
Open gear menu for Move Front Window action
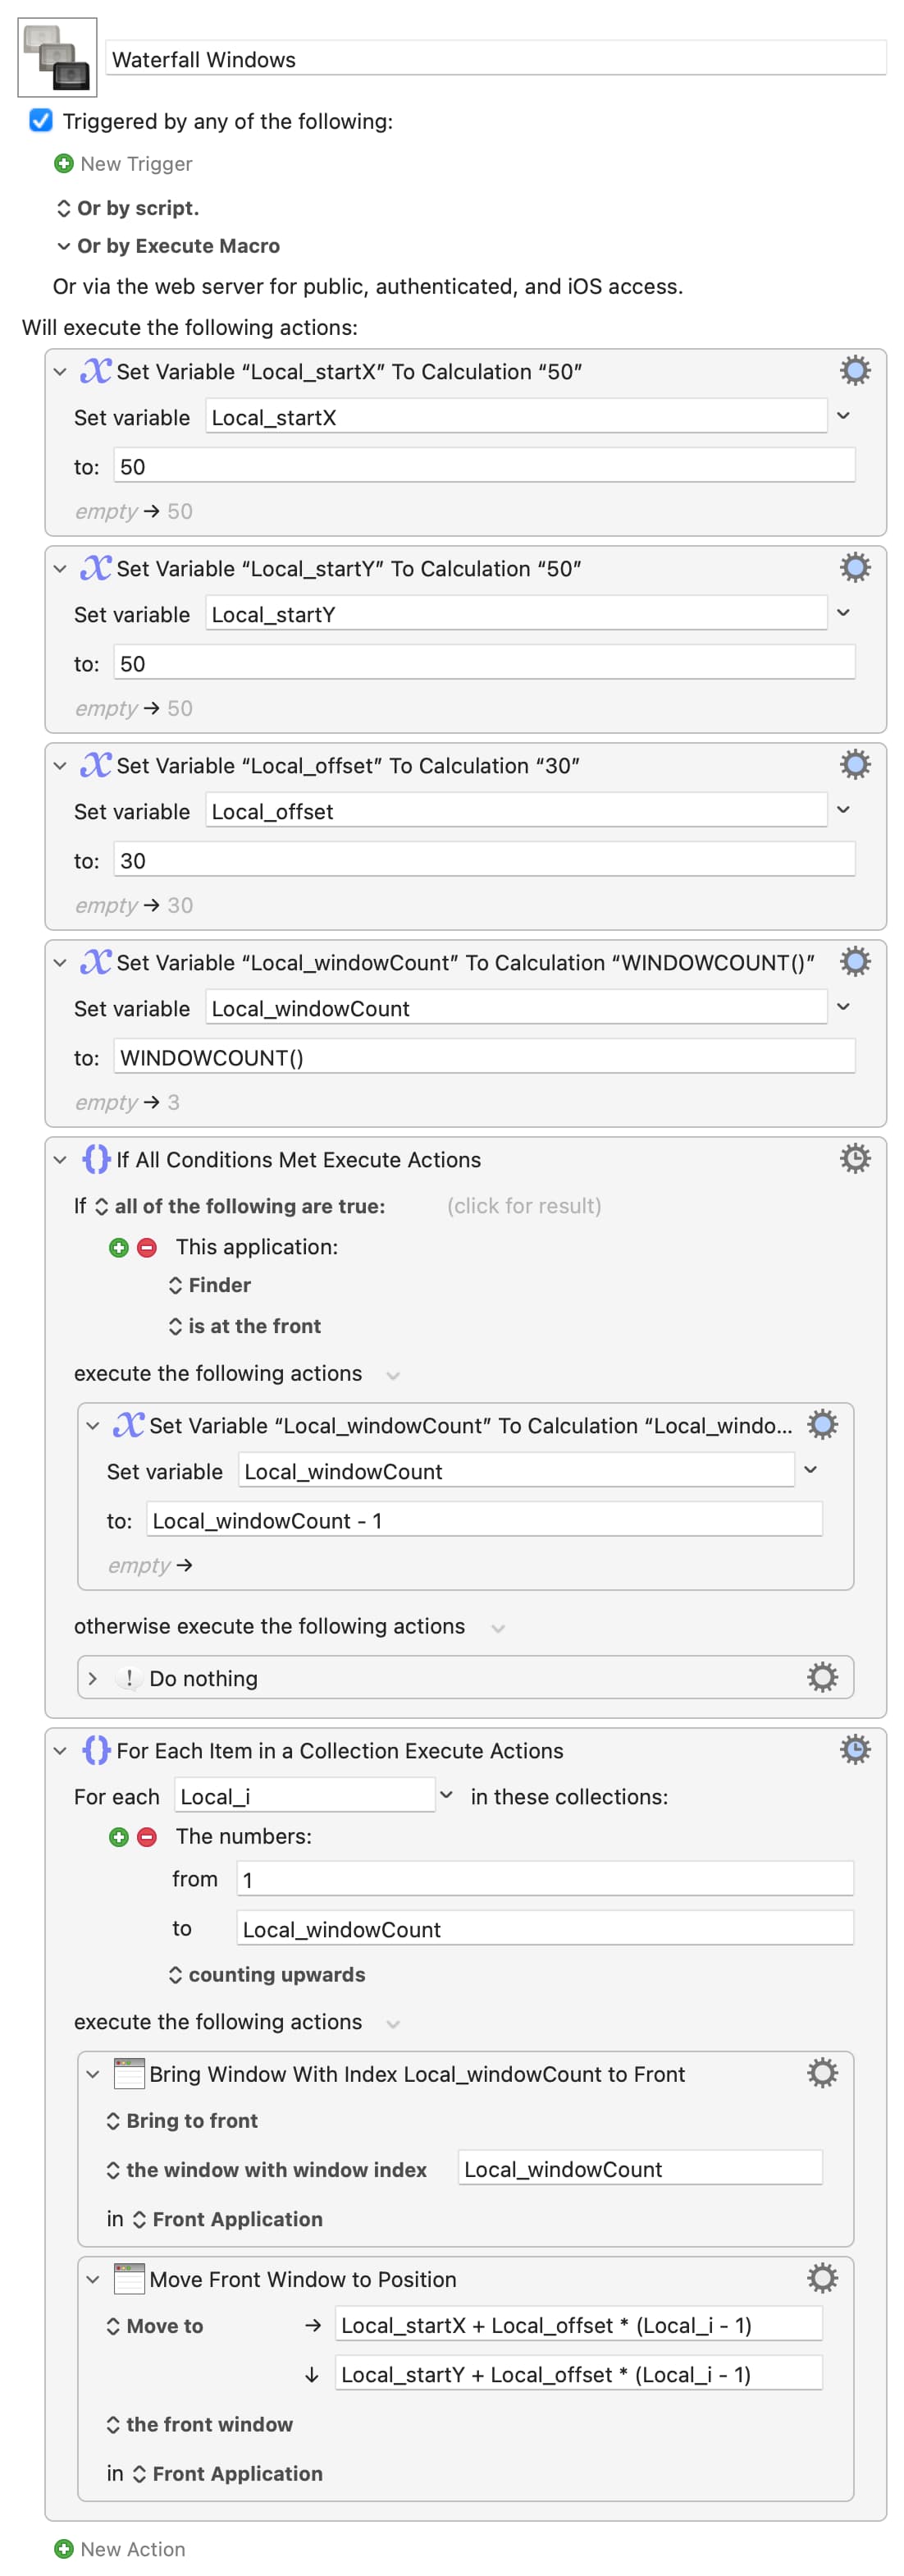point(821,2278)
